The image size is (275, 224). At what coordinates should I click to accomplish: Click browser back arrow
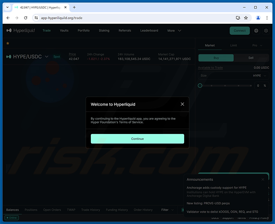click(8, 18)
